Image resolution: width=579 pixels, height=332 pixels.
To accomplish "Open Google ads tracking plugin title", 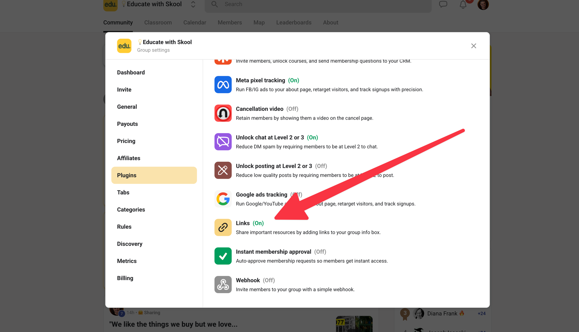I will tap(262, 195).
